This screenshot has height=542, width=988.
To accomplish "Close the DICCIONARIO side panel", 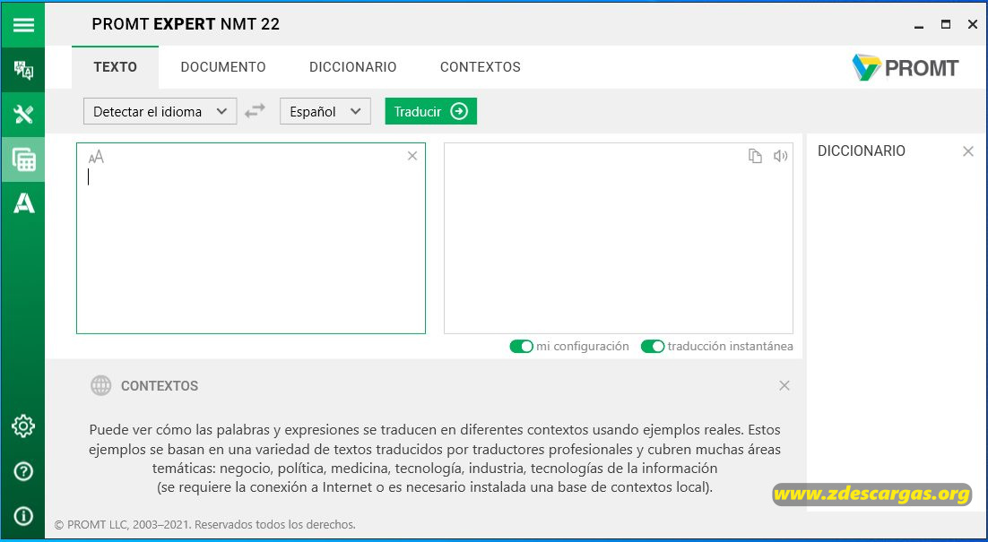I will [968, 151].
